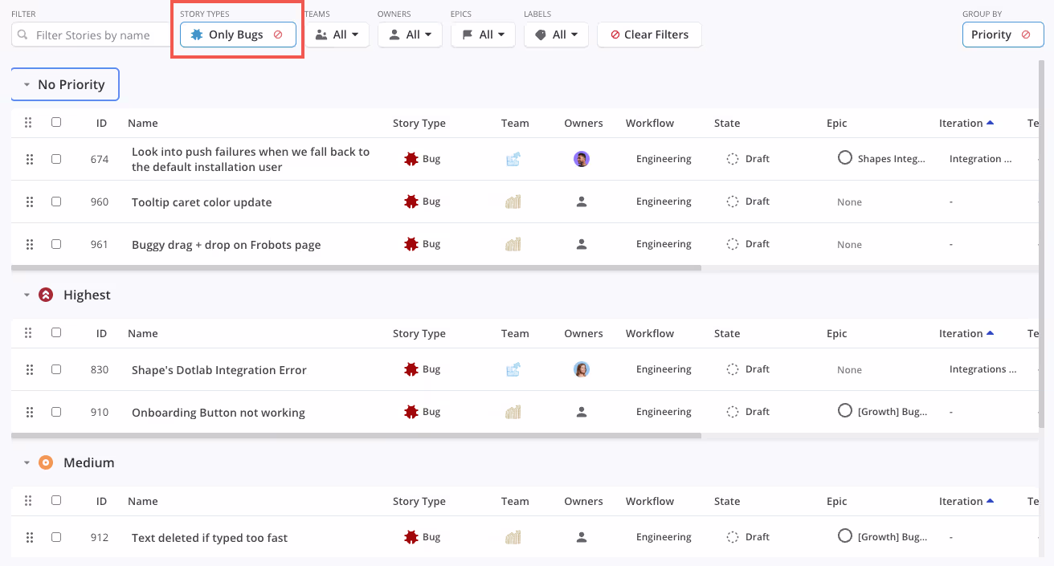Viewport: 1054px width, 566px height.
Task: Click team icon for Text deleted story
Action: coord(513,537)
